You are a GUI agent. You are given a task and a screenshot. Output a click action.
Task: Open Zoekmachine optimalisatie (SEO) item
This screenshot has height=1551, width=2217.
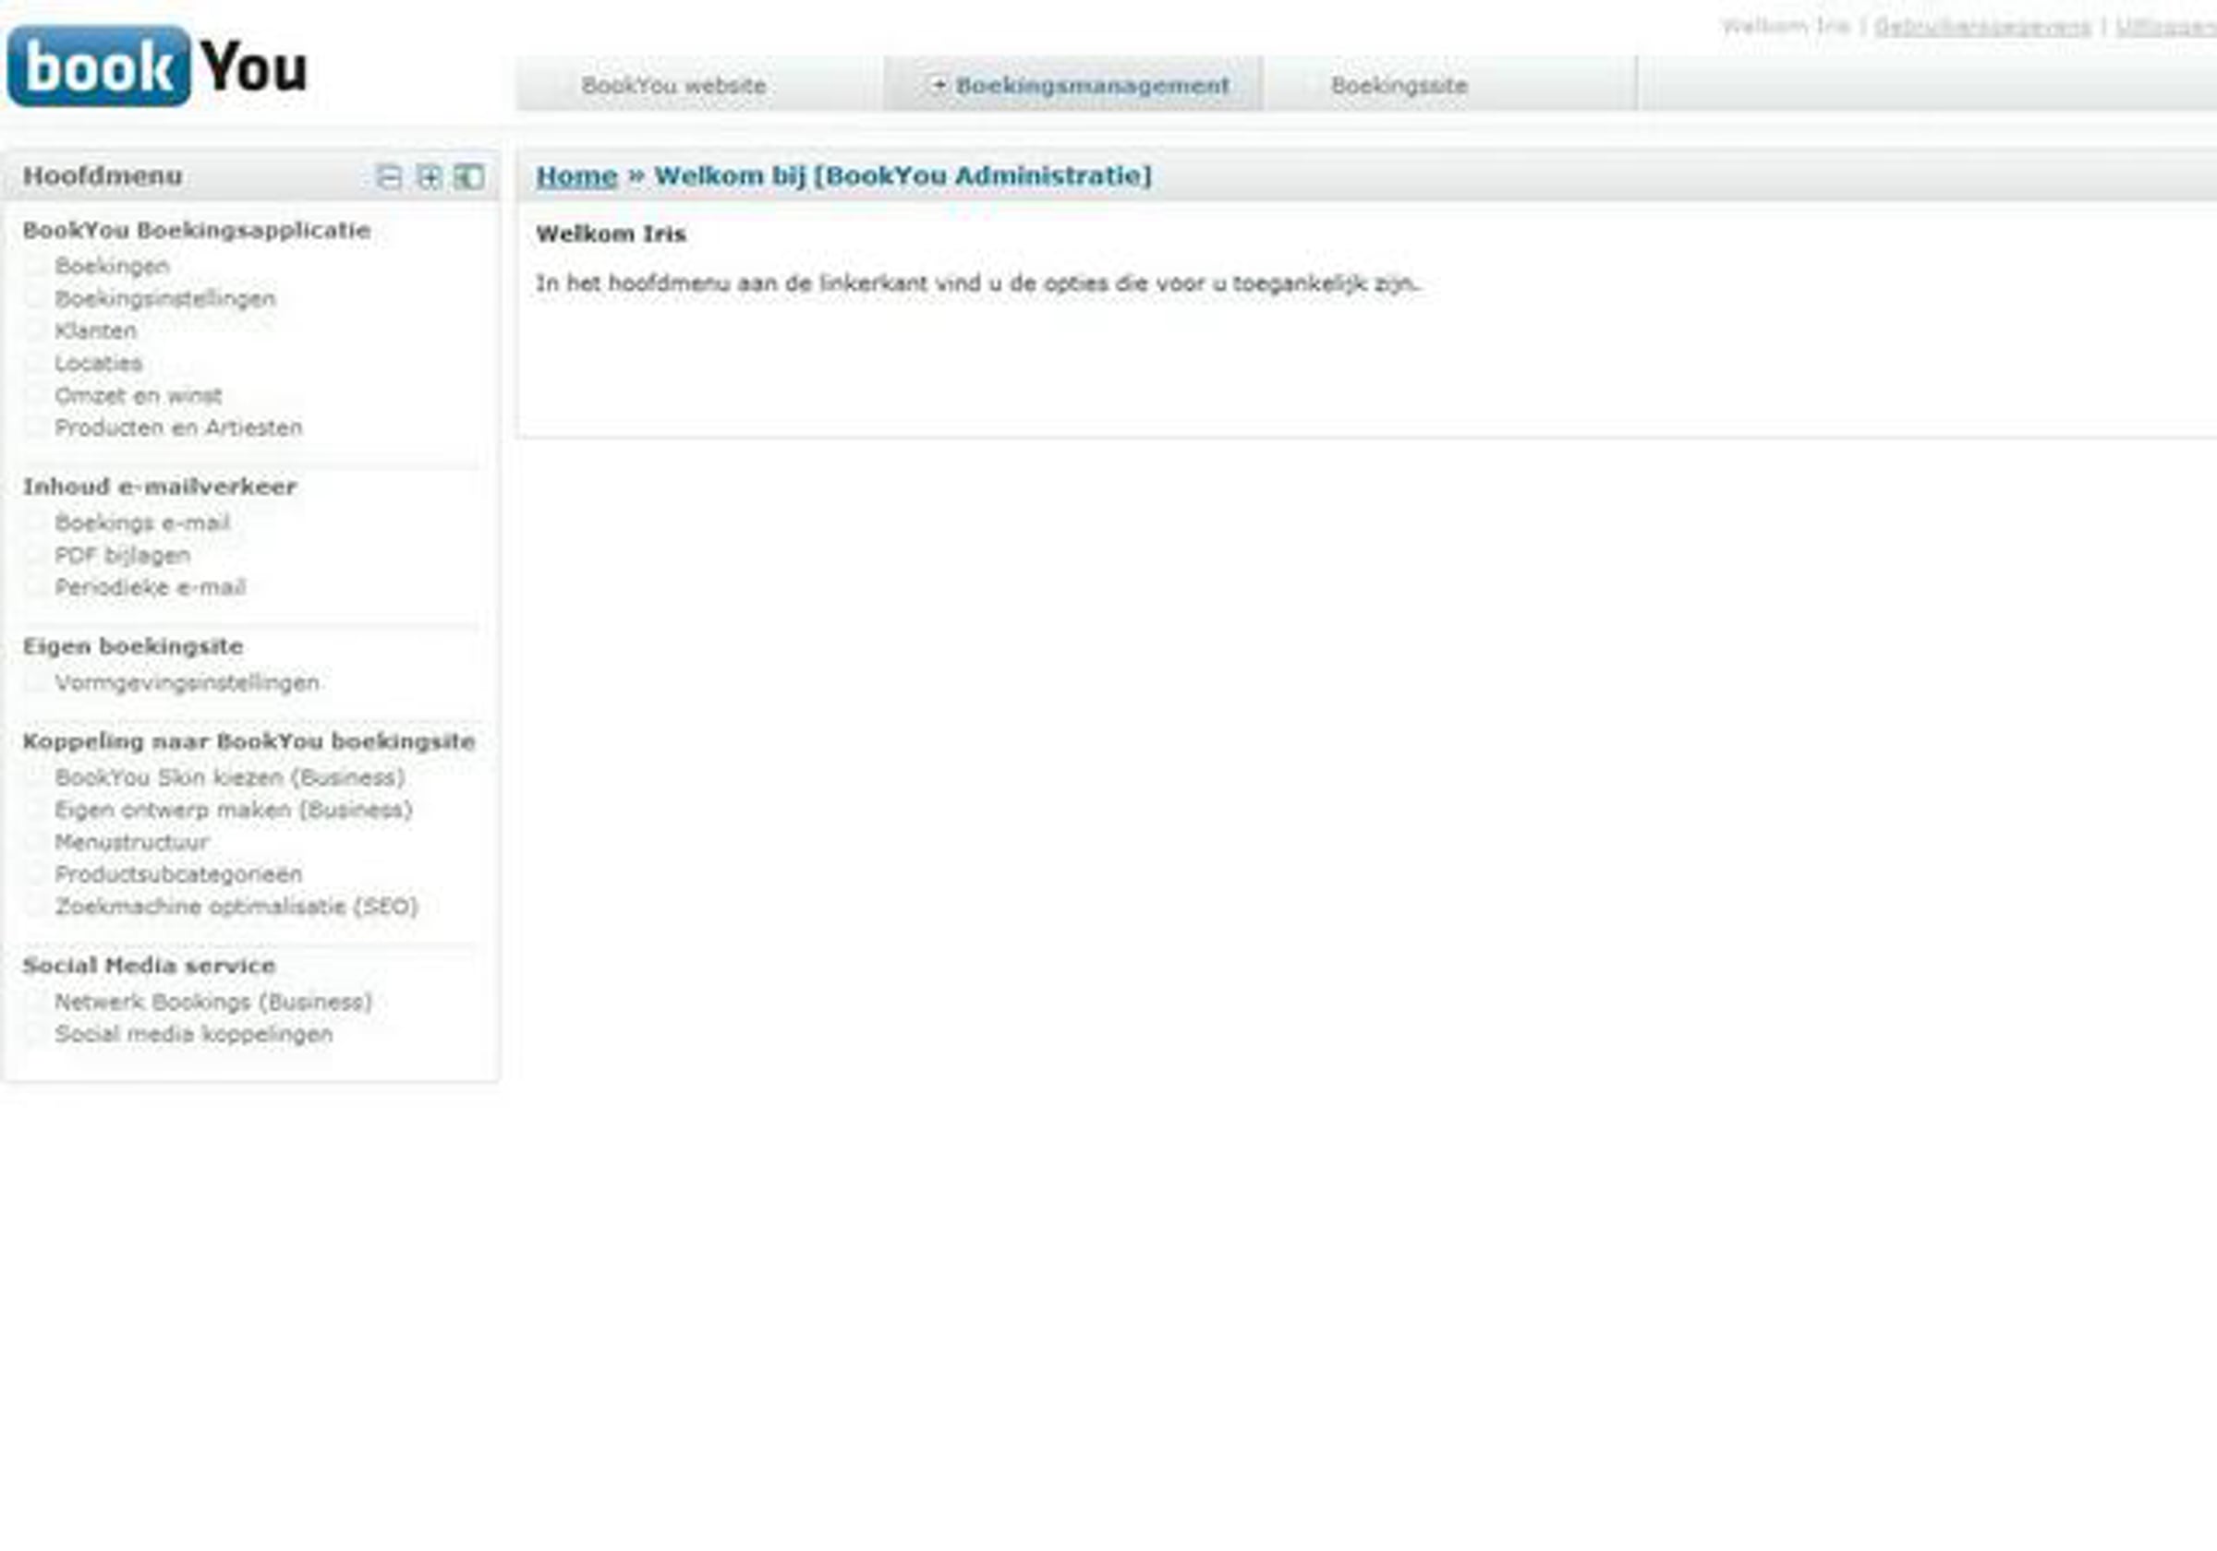click(236, 907)
